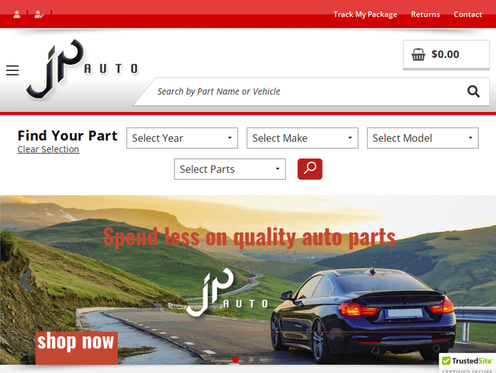This screenshot has width=496, height=373.
Task: Expand the Select Model dropdown
Action: click(423, 138)
